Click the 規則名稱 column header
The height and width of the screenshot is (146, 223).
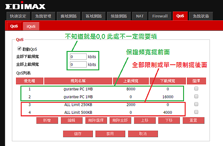click(78, 81)
